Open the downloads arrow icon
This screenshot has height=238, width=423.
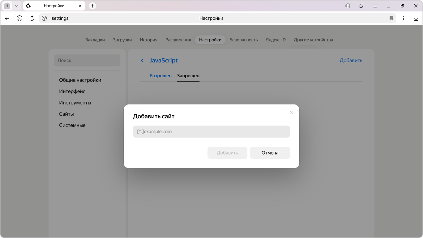[416, 18]
